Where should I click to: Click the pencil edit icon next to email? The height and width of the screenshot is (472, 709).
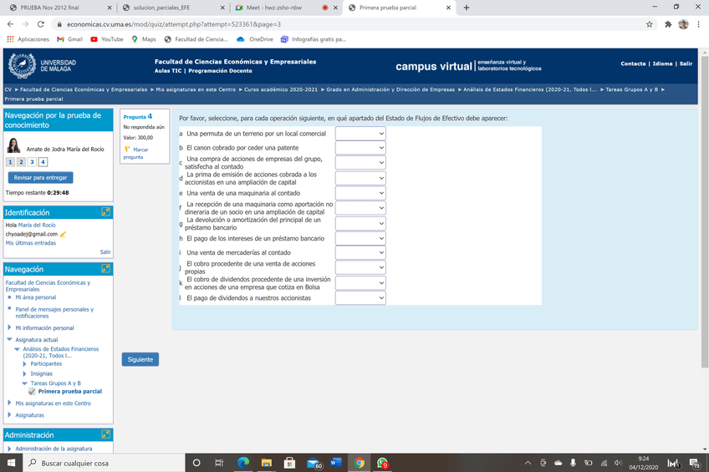click(x=63, y=234)
